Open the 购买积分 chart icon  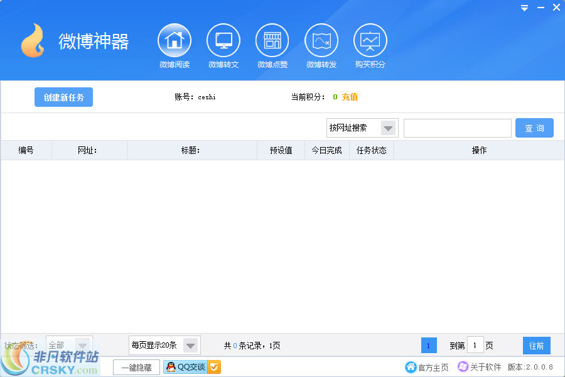tap(370, 40)
